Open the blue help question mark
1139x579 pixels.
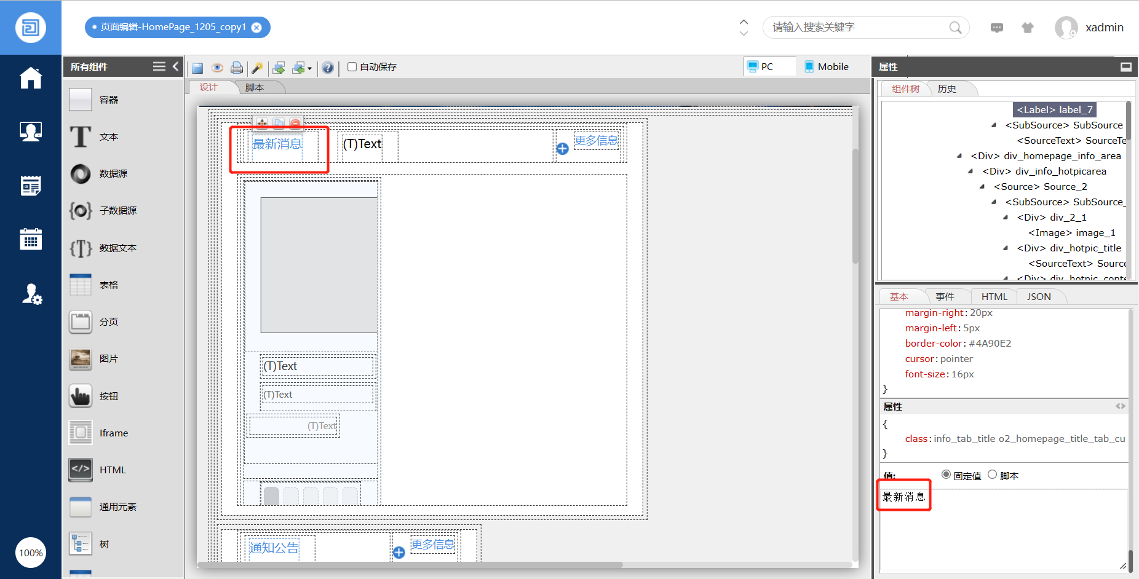(328, 68)
